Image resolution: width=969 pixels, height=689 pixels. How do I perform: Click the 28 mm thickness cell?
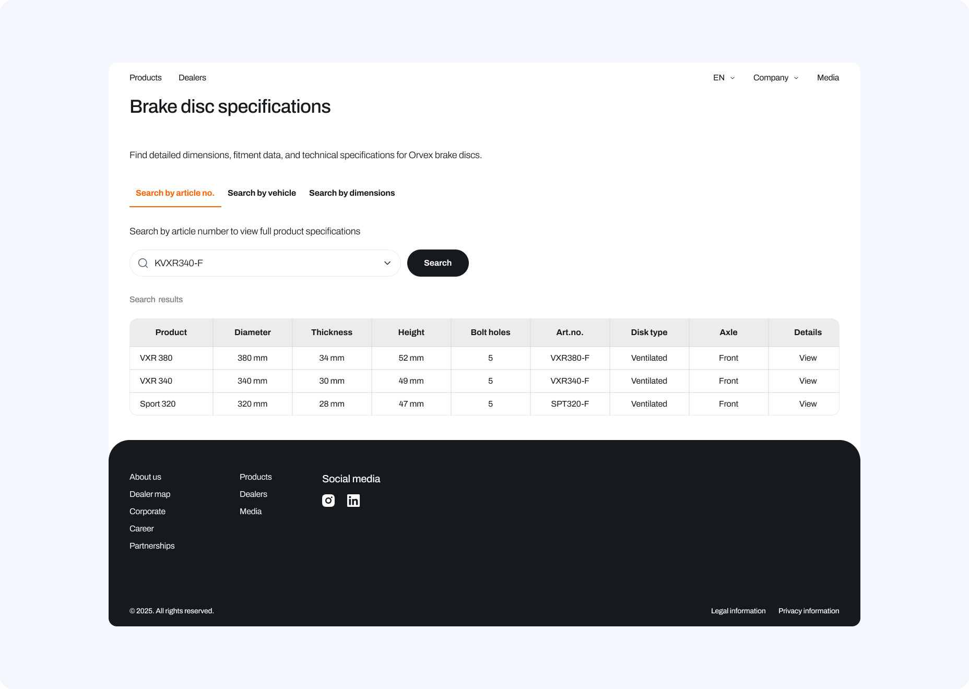tap(332, 404)
